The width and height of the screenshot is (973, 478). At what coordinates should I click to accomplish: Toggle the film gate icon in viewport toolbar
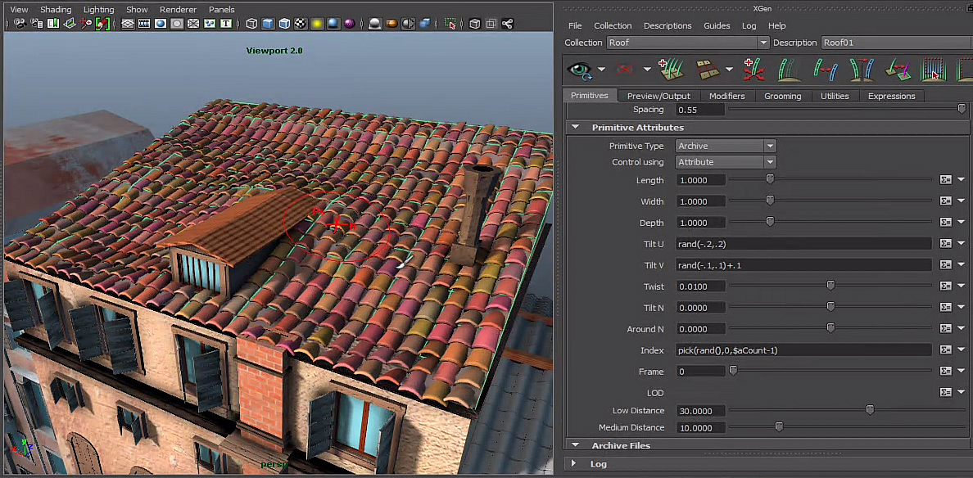[x=144, y=25]
